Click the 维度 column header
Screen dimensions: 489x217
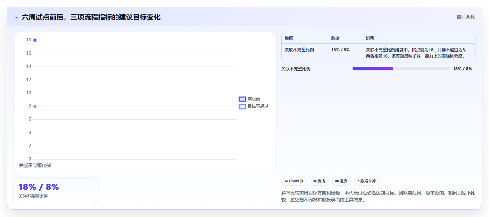[289, 38]
